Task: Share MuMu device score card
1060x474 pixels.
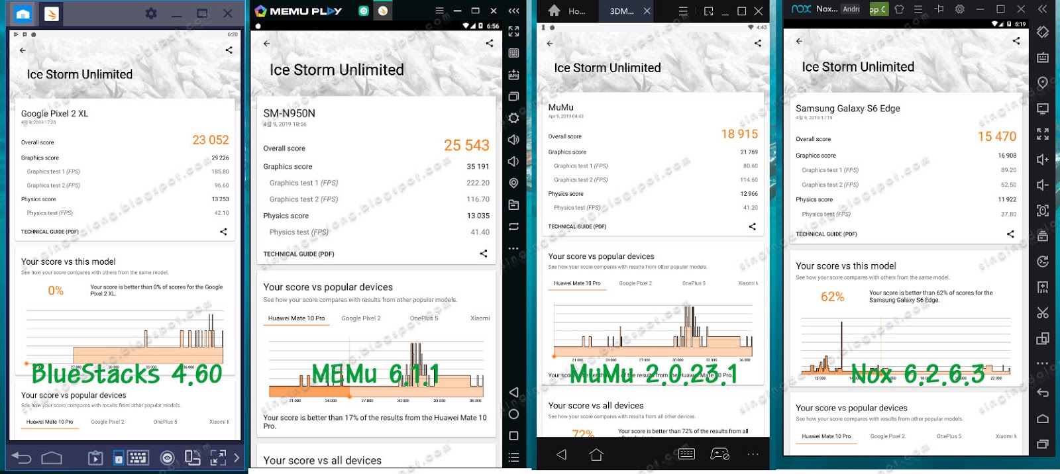Action: (752, 226)
